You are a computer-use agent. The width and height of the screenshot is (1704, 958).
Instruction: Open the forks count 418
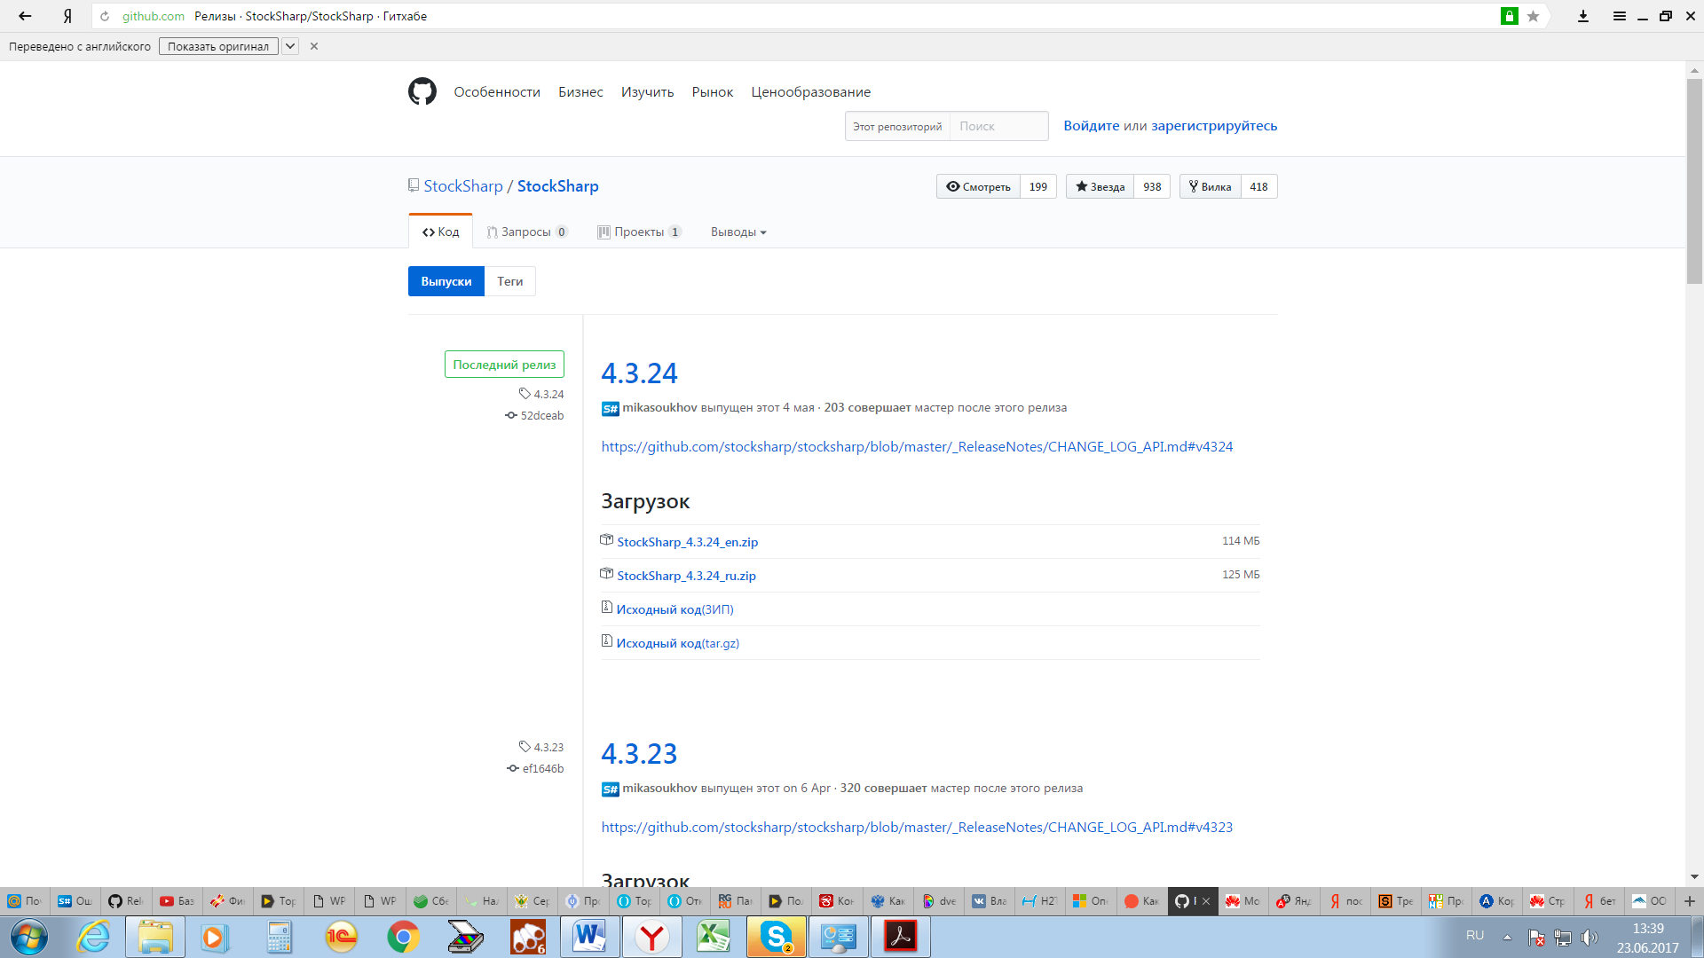[1258, 186]
